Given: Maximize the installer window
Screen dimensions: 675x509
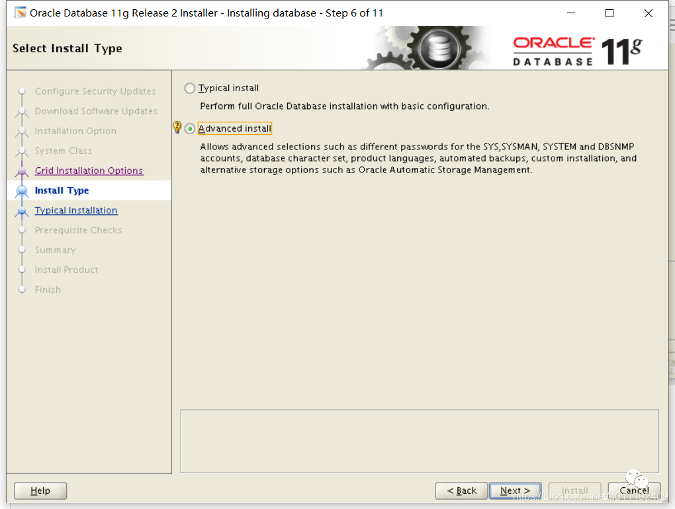Looking at the screenshot, I should [609, 13].
